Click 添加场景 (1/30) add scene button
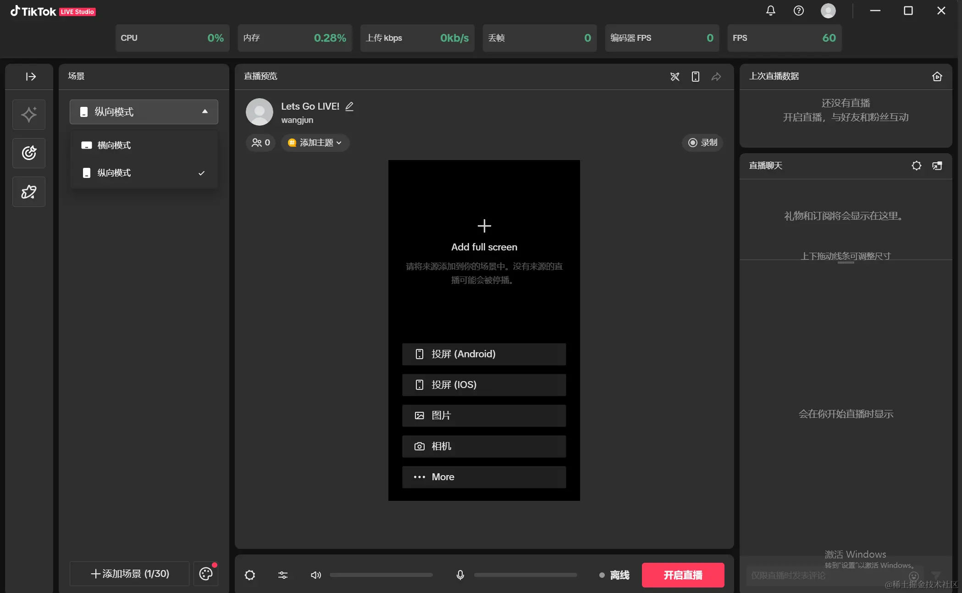Image resolution: width=962 pixels, height=593 pixels. click(x=129, y=574)
